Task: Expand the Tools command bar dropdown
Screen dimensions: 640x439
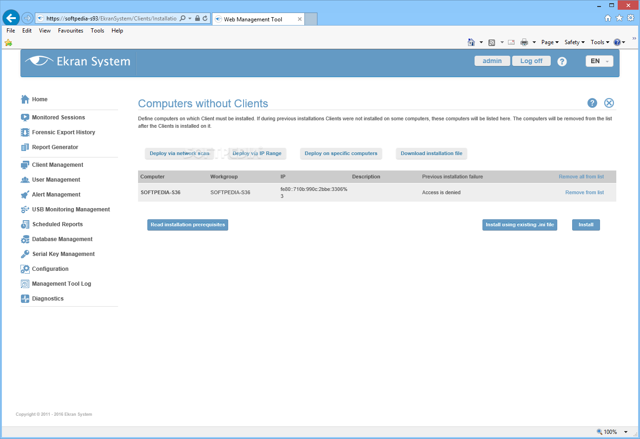Action: tap(600, 42)
